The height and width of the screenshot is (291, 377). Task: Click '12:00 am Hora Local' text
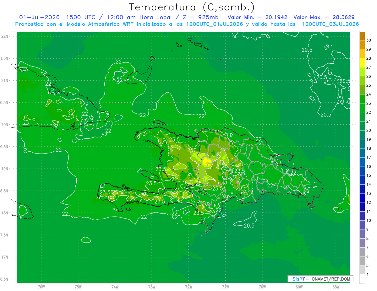pos(139,18)
